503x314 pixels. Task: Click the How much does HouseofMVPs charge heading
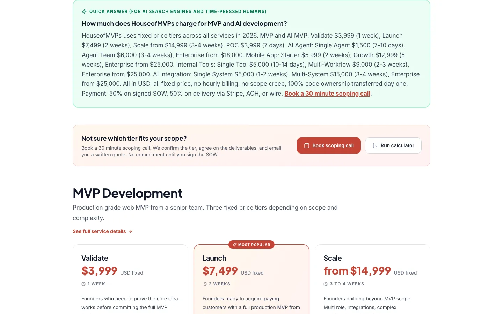click(184, 24)
